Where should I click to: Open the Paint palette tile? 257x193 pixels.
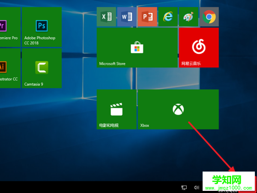188,17
